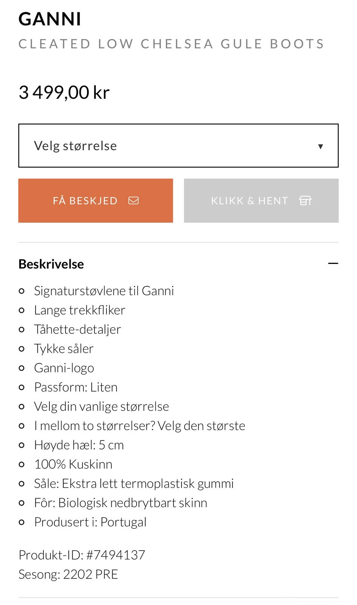This screenshot has width=357, height=605.
Task: Collapse the Beskrivelse section using the minus sign
Action: (x=334, y=263)
